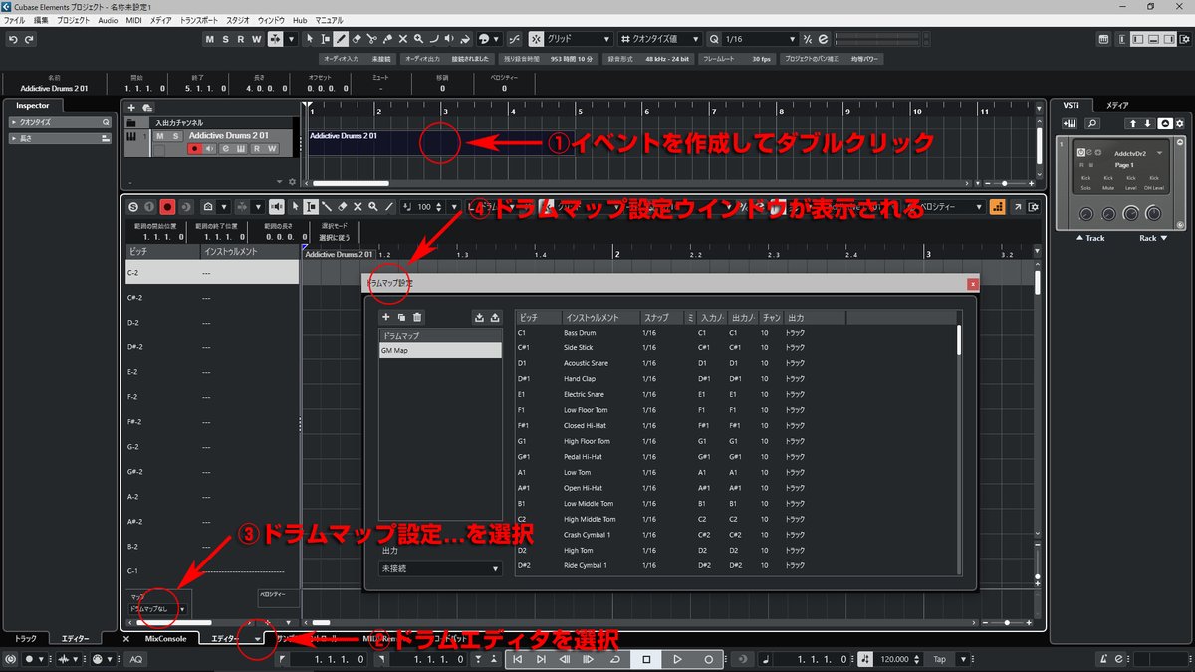
Task: Open the drum editor settings gear
Action: point(1035,207)
